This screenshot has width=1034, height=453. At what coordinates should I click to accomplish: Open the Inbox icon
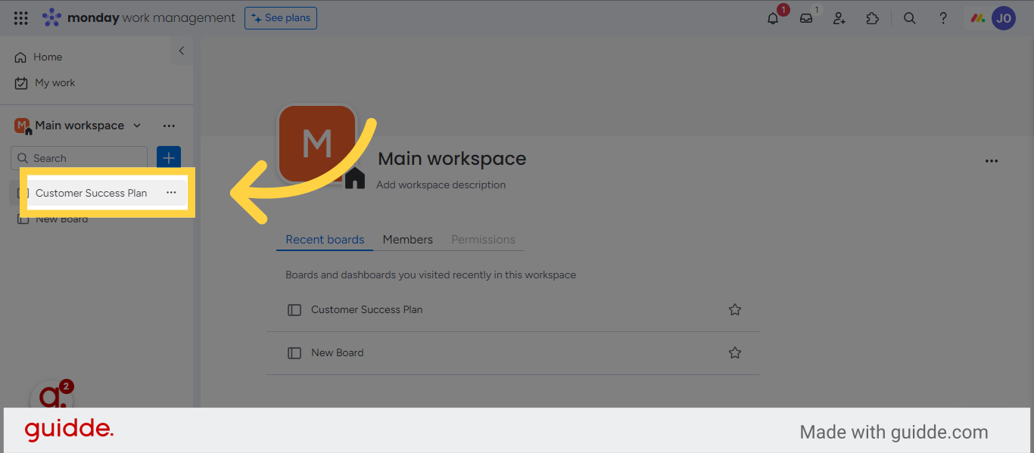point(805,18)
